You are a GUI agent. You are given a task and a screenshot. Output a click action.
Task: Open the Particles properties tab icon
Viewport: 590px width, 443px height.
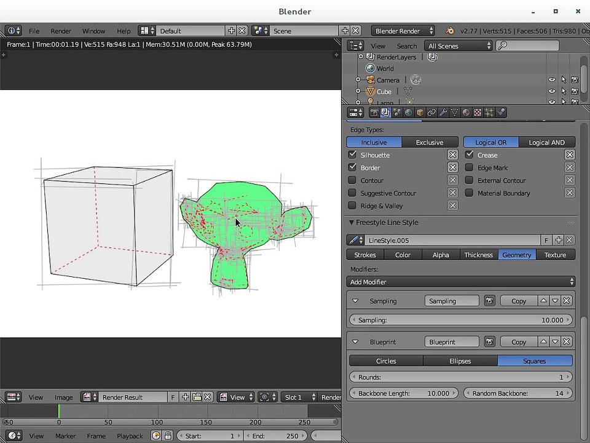(489, 112)
